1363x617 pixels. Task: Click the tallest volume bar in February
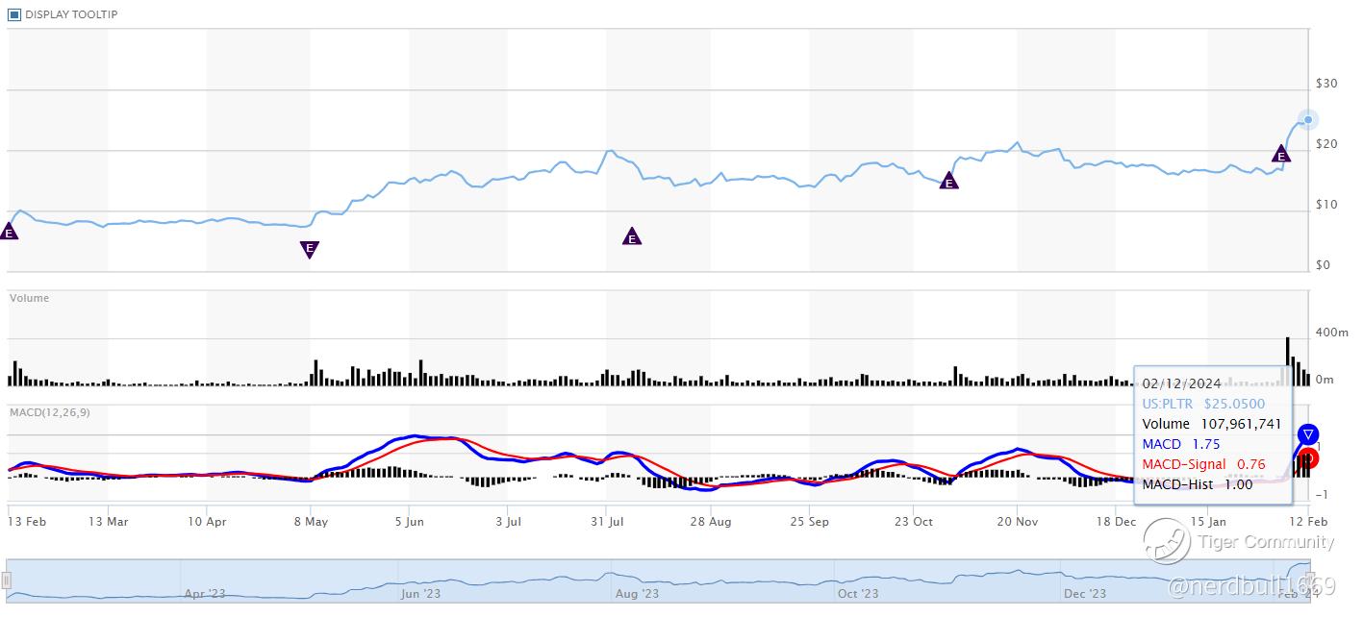coord(1287,361)
